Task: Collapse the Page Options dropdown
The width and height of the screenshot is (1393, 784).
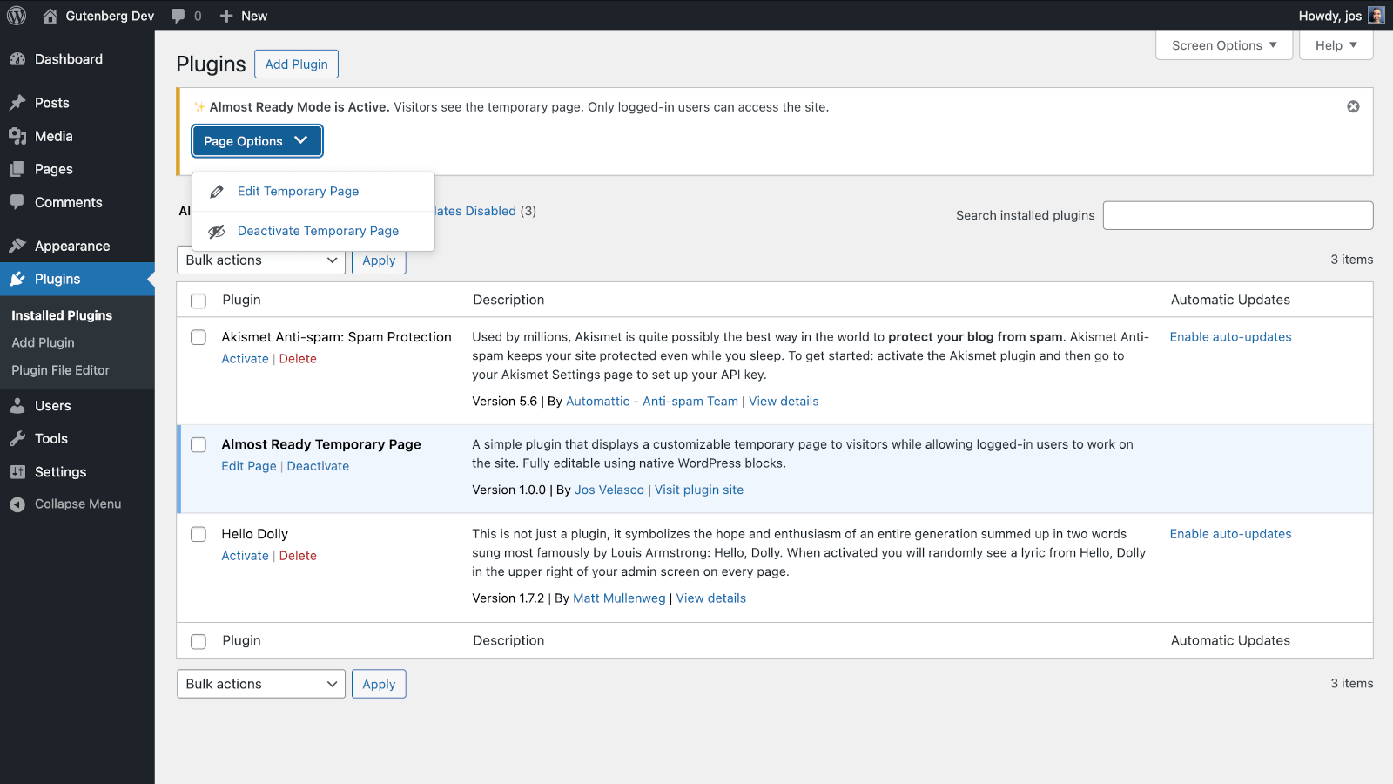Action: click(x=256, y=140)
